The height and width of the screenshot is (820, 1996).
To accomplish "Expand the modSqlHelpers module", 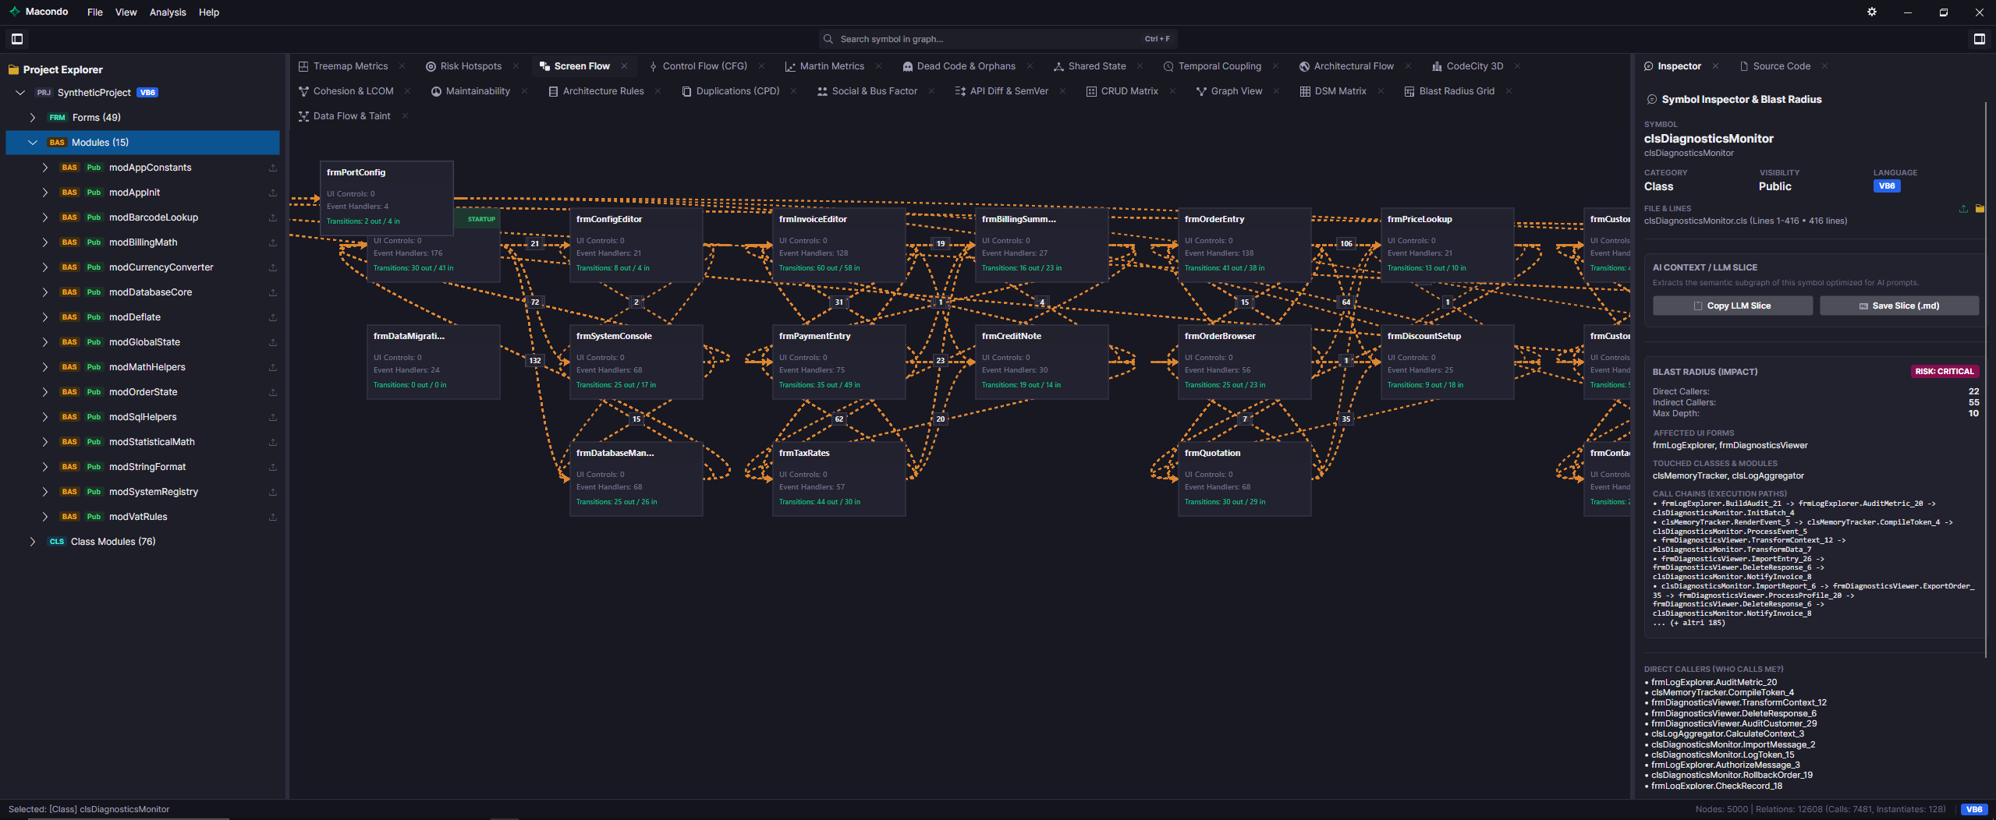I will click(44, 417).
